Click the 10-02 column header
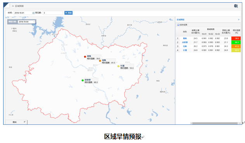 (x=210, y=34)
